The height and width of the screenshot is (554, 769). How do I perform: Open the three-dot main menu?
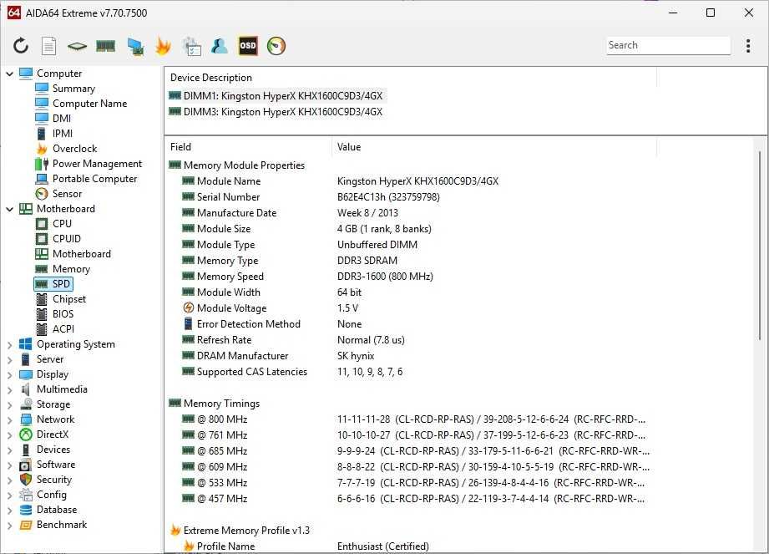(x=748, y=46)
